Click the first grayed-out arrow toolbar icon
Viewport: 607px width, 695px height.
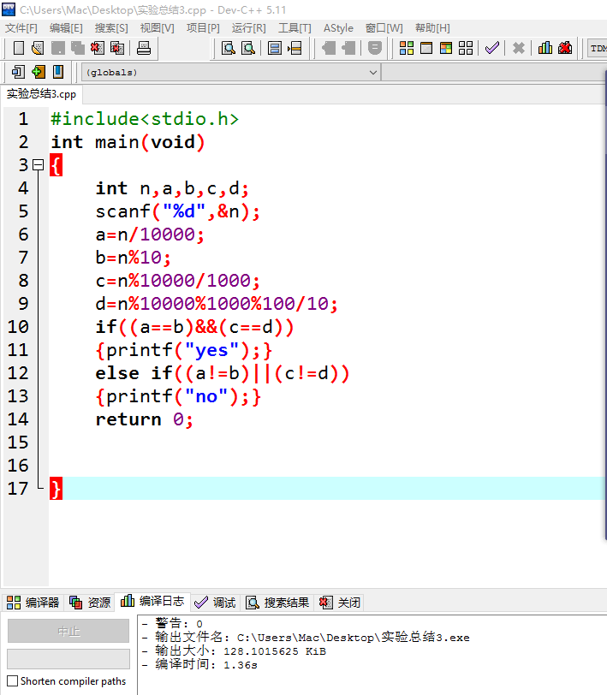[329, 48]
